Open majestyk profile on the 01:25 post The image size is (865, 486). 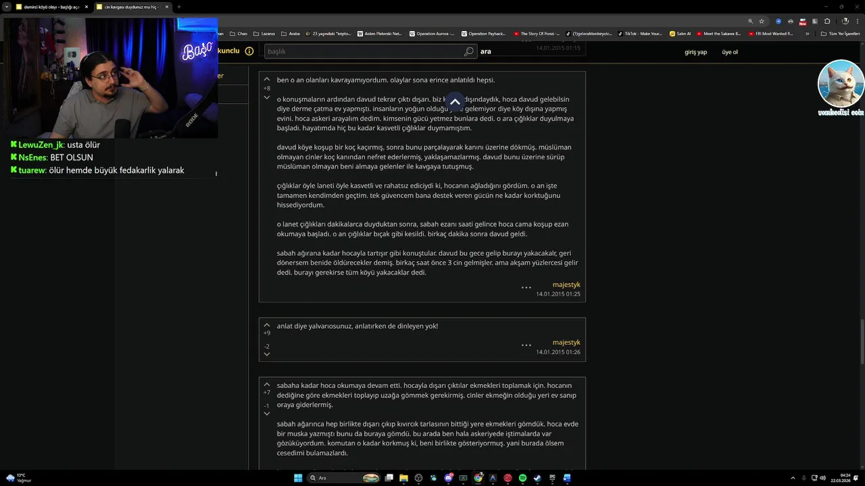click(566, 285)
